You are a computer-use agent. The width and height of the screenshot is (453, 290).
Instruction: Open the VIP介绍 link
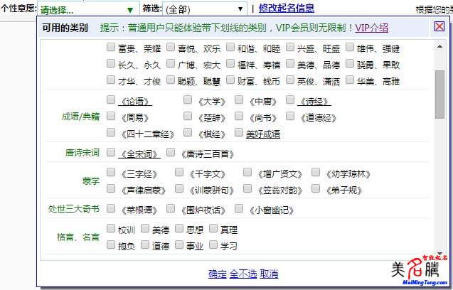point(371,28)
